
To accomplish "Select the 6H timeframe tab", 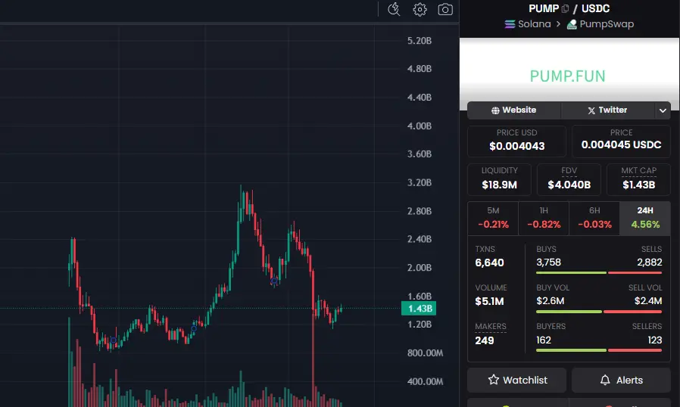I will coord(594,219).
